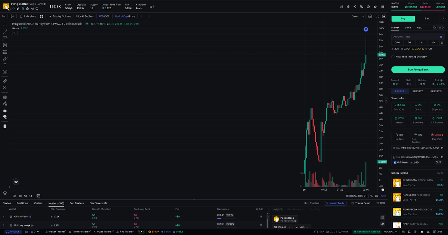Add PenguBonk to favorites star
This screenshot has width=448, height=235.
(375, 7)
